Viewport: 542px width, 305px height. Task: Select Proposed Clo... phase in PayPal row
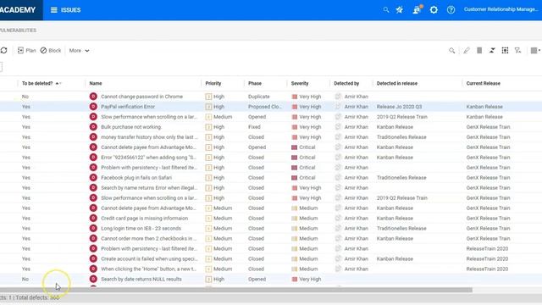click(x=265, y=107)
